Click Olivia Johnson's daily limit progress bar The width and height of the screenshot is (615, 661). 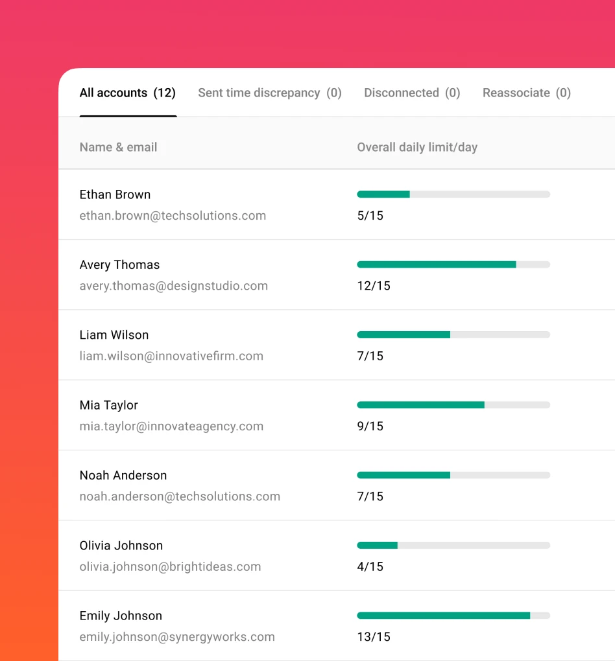click(453, 546)
